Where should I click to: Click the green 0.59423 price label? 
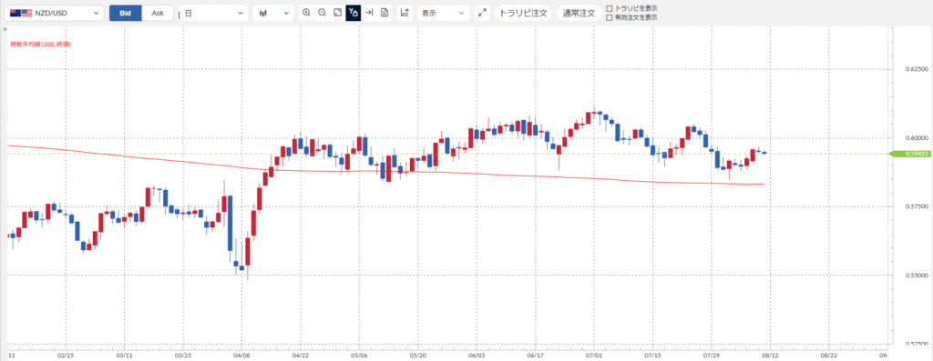click(x=909, y=154)
